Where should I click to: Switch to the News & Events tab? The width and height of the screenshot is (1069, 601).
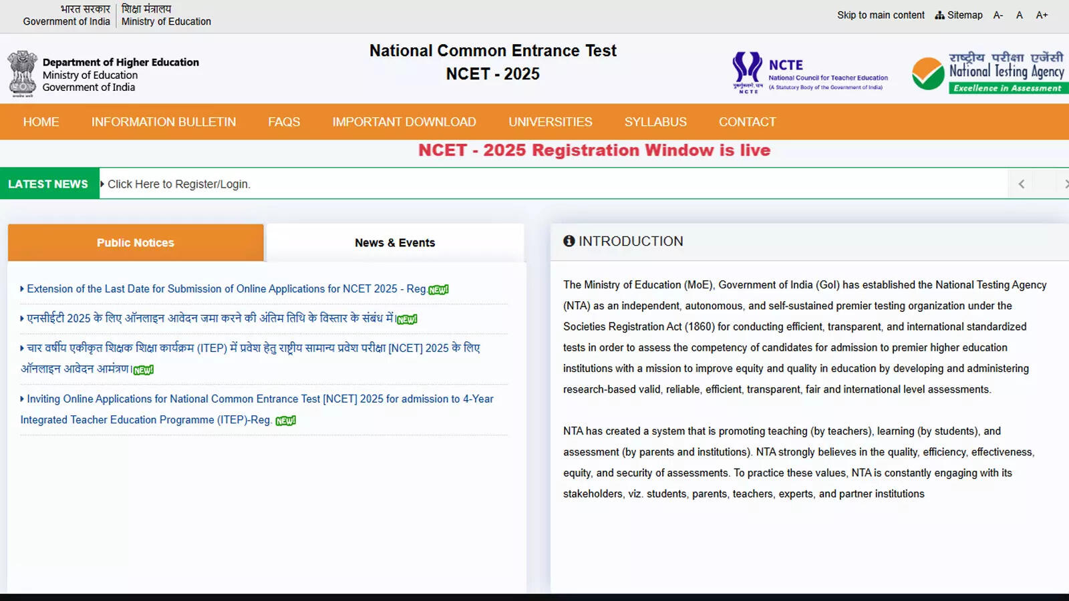(x=395, y=242)
